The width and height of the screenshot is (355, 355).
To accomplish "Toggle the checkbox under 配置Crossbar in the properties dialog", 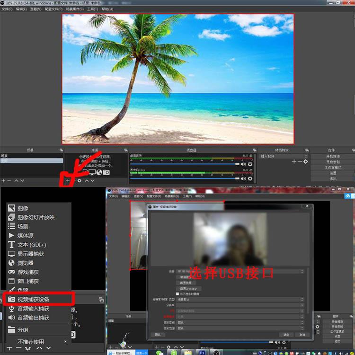I will point(177,294).
